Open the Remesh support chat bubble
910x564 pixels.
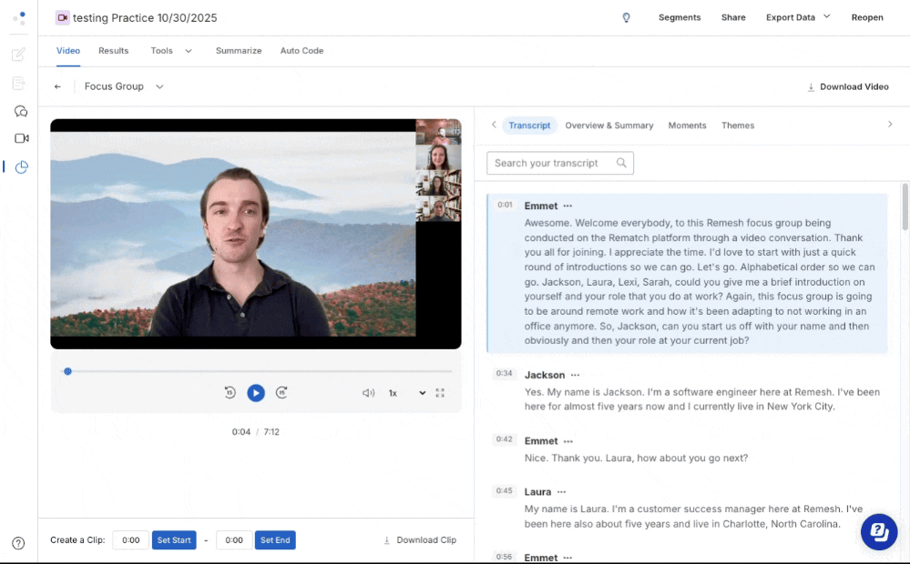(878, 531)
